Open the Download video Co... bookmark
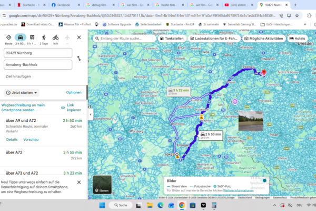This screenshot has height=211, width=316. coord(38,24)
